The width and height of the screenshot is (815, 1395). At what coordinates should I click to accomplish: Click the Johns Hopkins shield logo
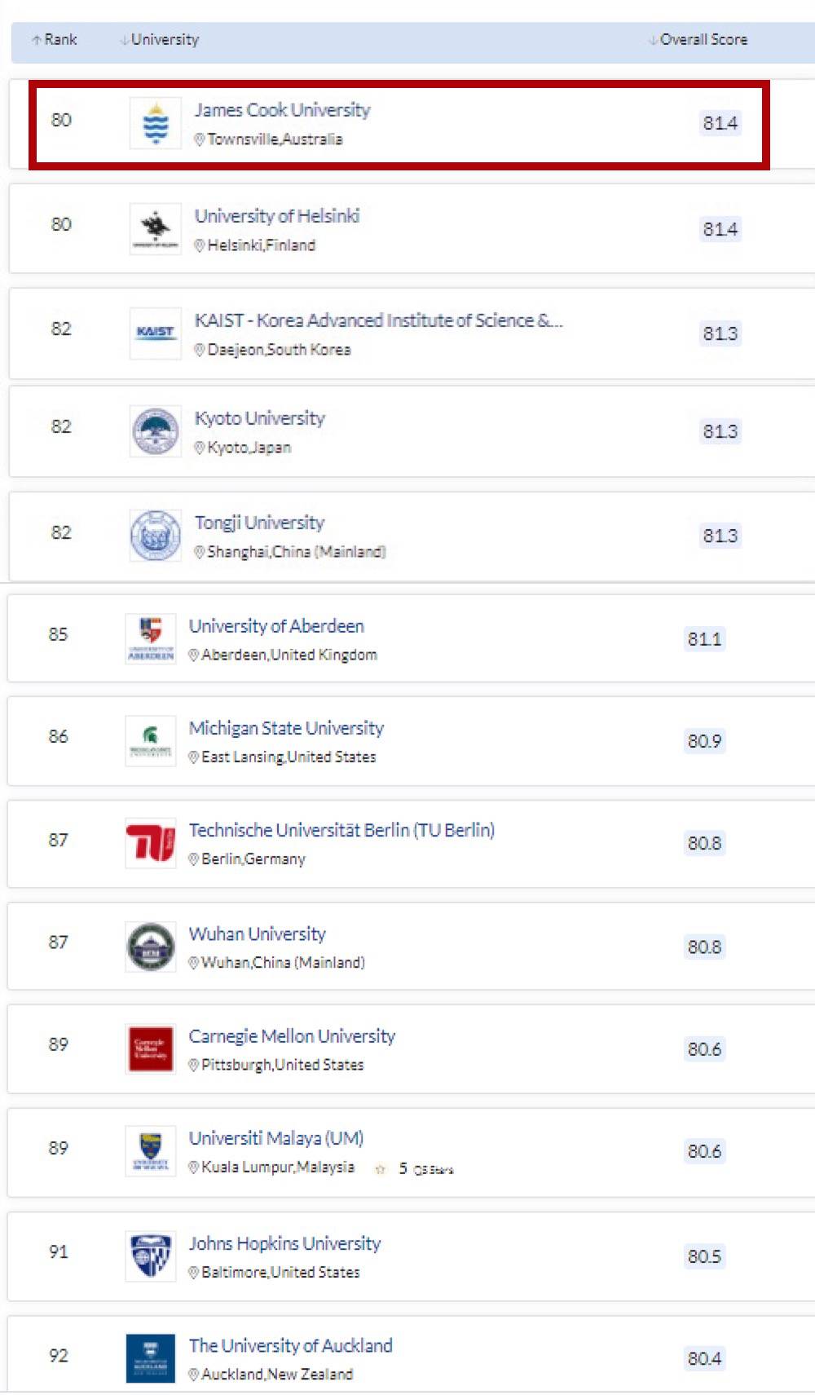150,1256
